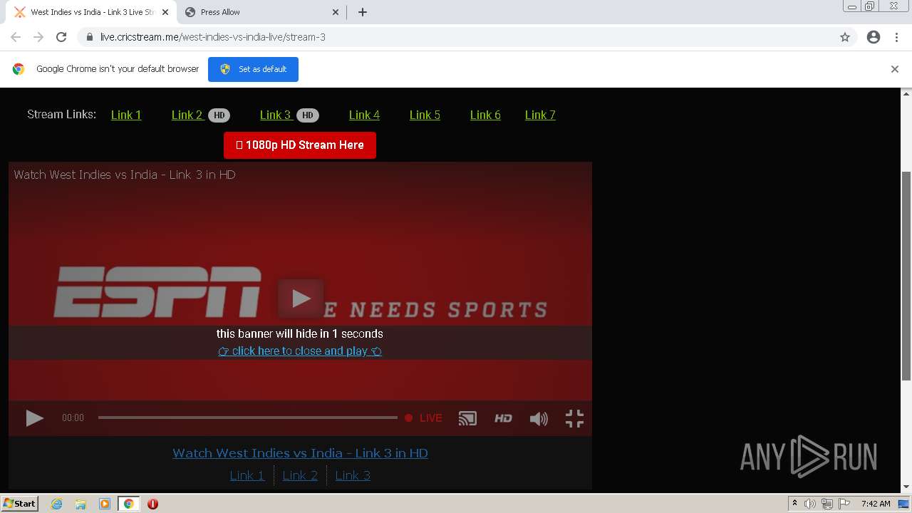Click the 00:00 elapsed time in player
The image size is (912, 513).
(x=73, y=418)
